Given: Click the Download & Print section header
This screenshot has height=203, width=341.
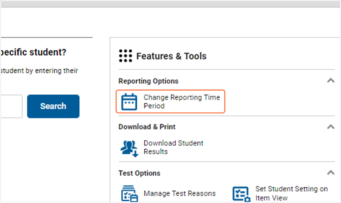Looking at the screenshot, I should pos(147,127).
